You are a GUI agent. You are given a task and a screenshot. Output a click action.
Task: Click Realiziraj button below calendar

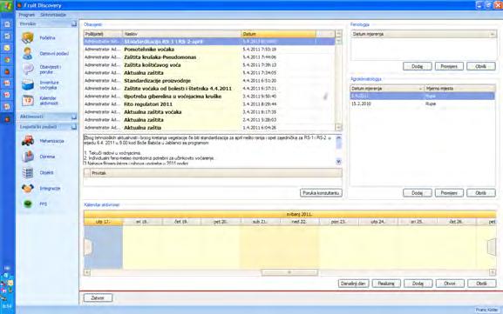pos(386,284)
